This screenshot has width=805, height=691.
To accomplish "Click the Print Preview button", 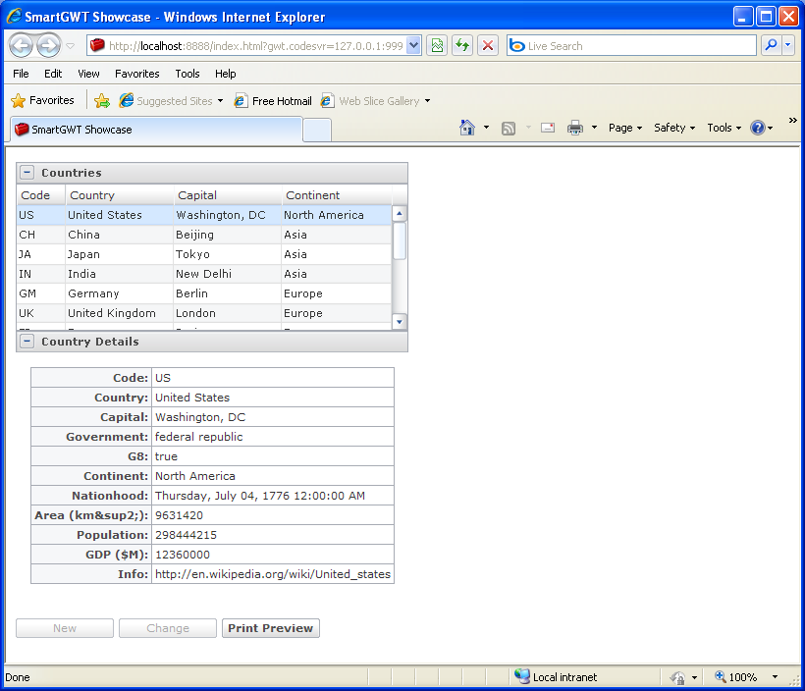I will click(271, 628).
